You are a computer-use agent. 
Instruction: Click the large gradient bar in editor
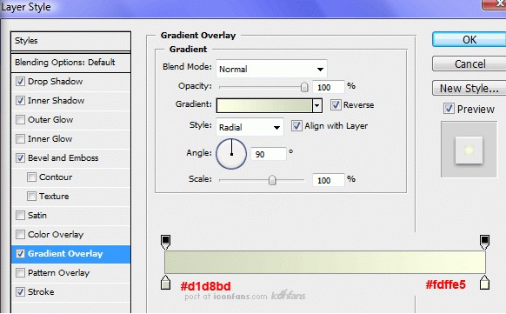[325, 262]
